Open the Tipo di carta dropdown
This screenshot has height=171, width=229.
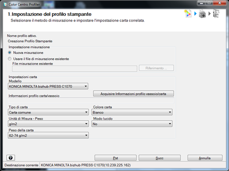pyautogui.click(x=48, y=112)
